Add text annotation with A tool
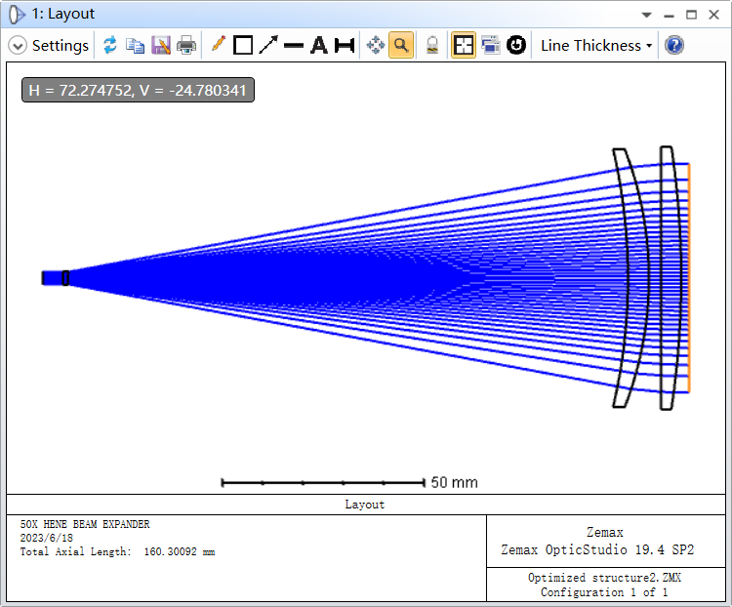This screenshot has width=732, height=607. pyautogui.click(x=319, y=46)
